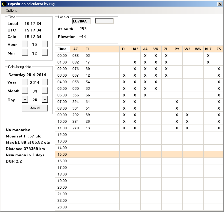
Task: Increase the Year value
Action: 45,82
